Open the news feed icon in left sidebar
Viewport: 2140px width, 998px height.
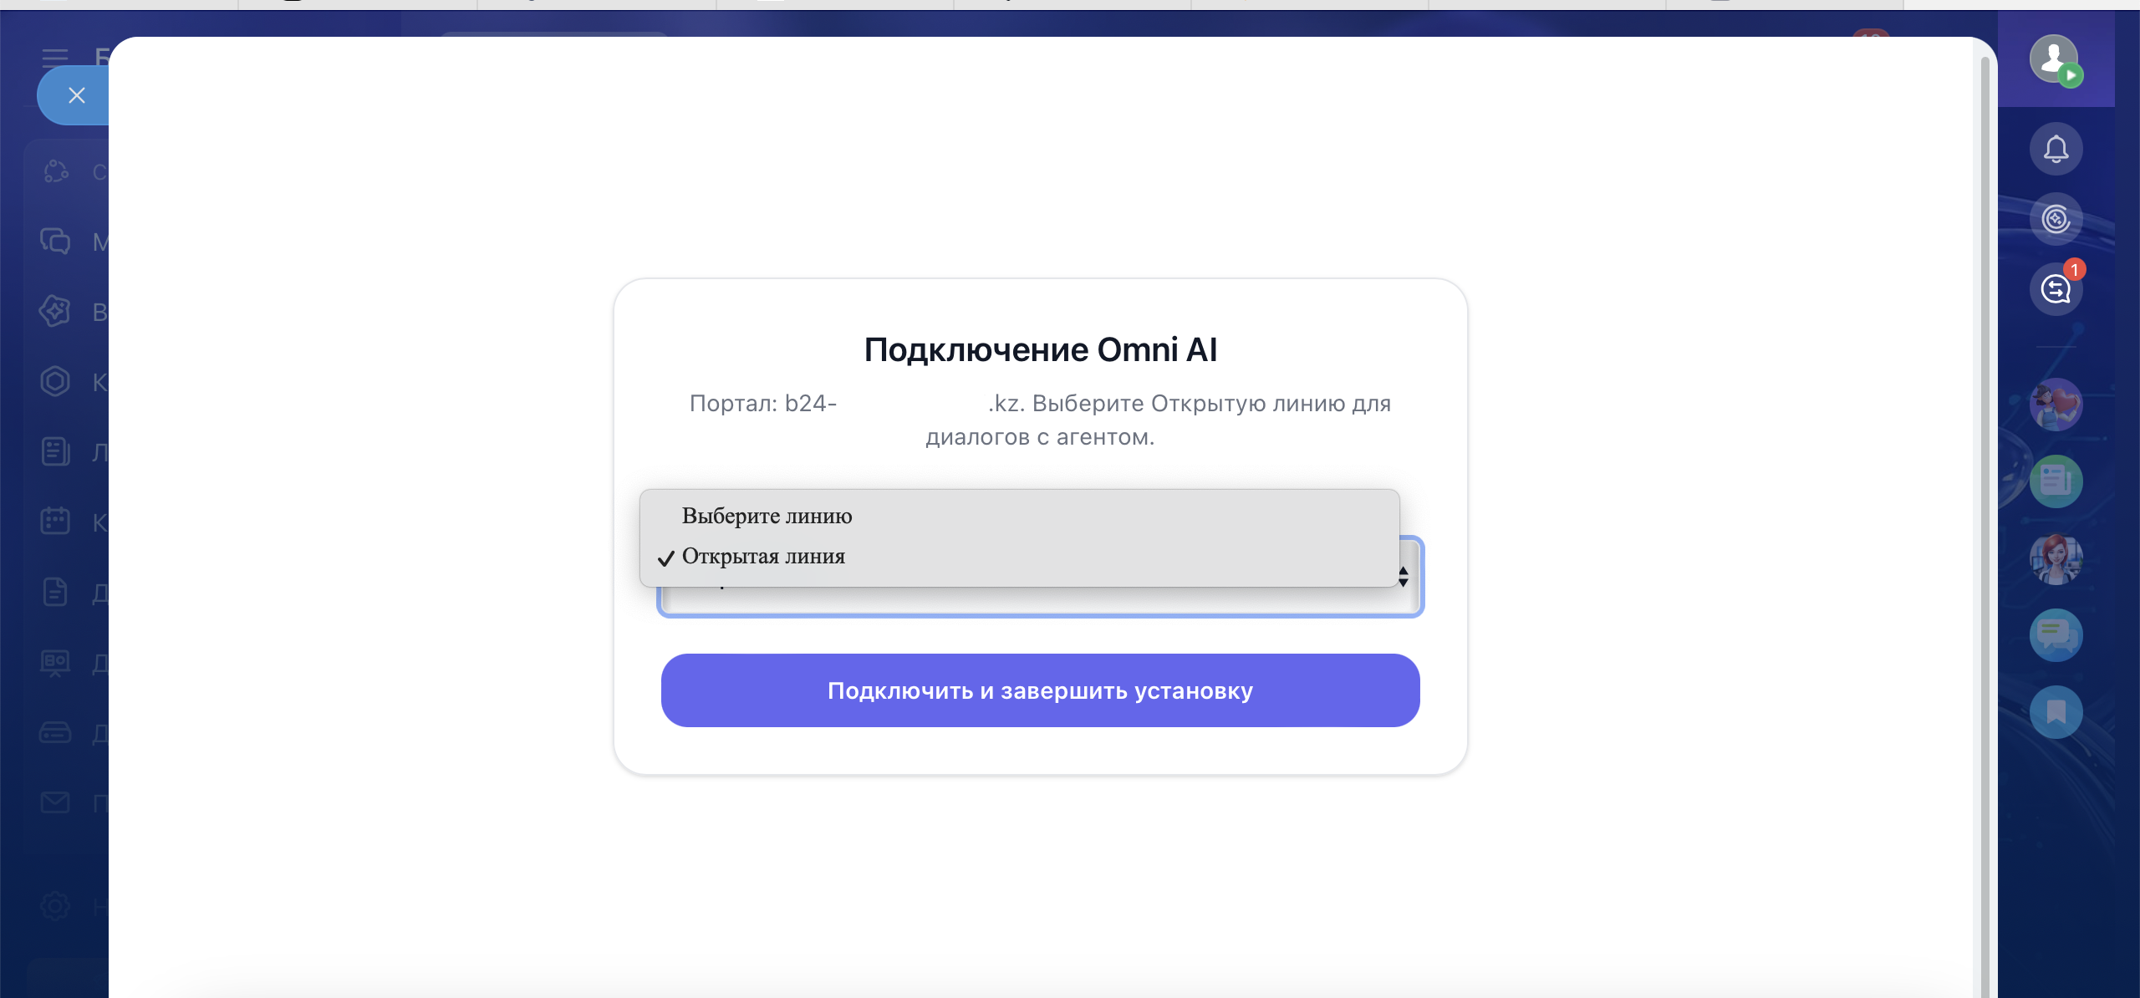(x=55, y=452)
